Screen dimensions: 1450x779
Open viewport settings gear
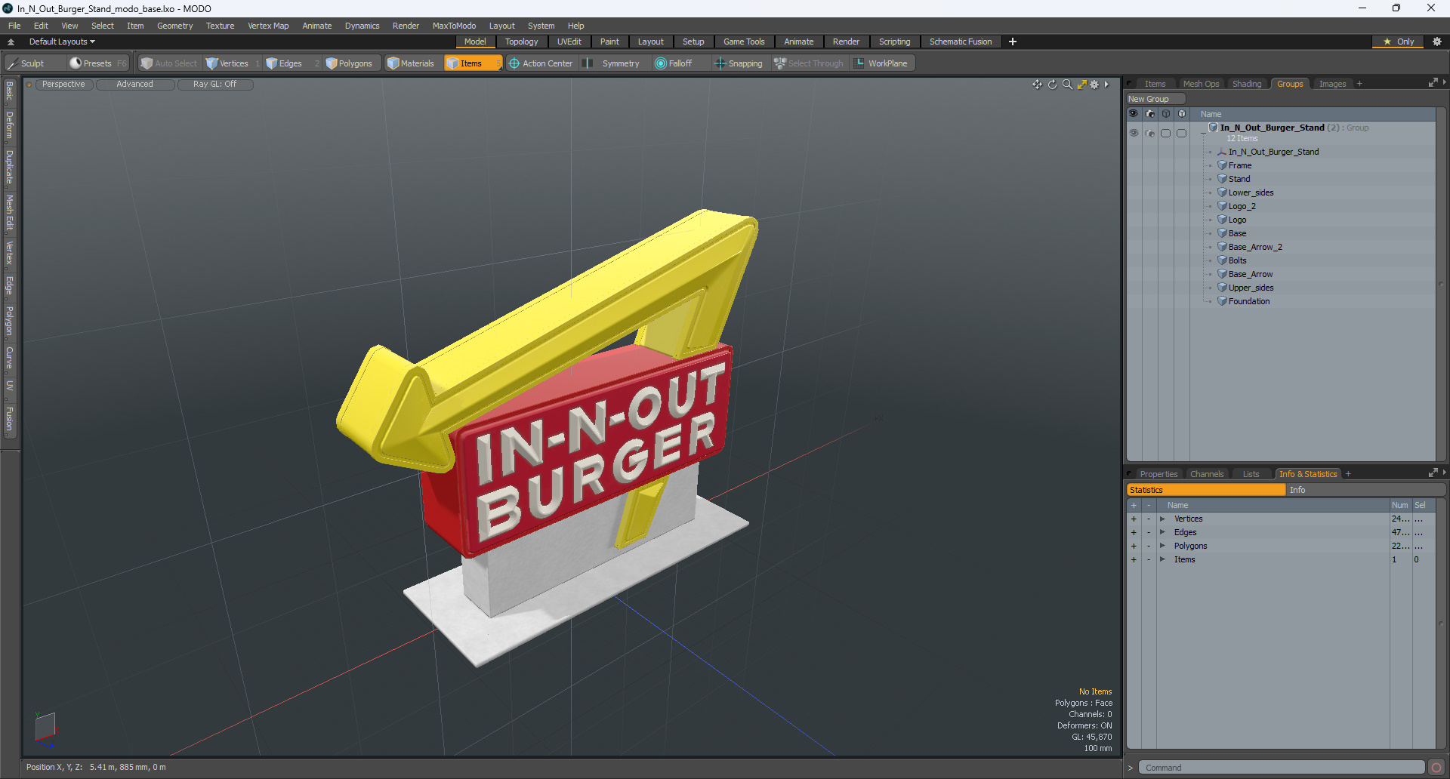click(x=1094, y=85)
